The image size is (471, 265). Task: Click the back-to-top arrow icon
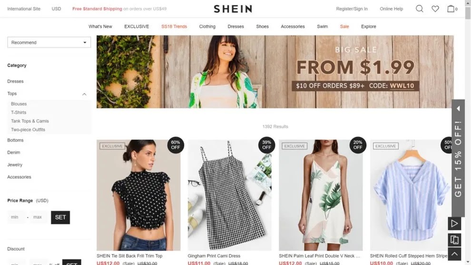(454, 254)
